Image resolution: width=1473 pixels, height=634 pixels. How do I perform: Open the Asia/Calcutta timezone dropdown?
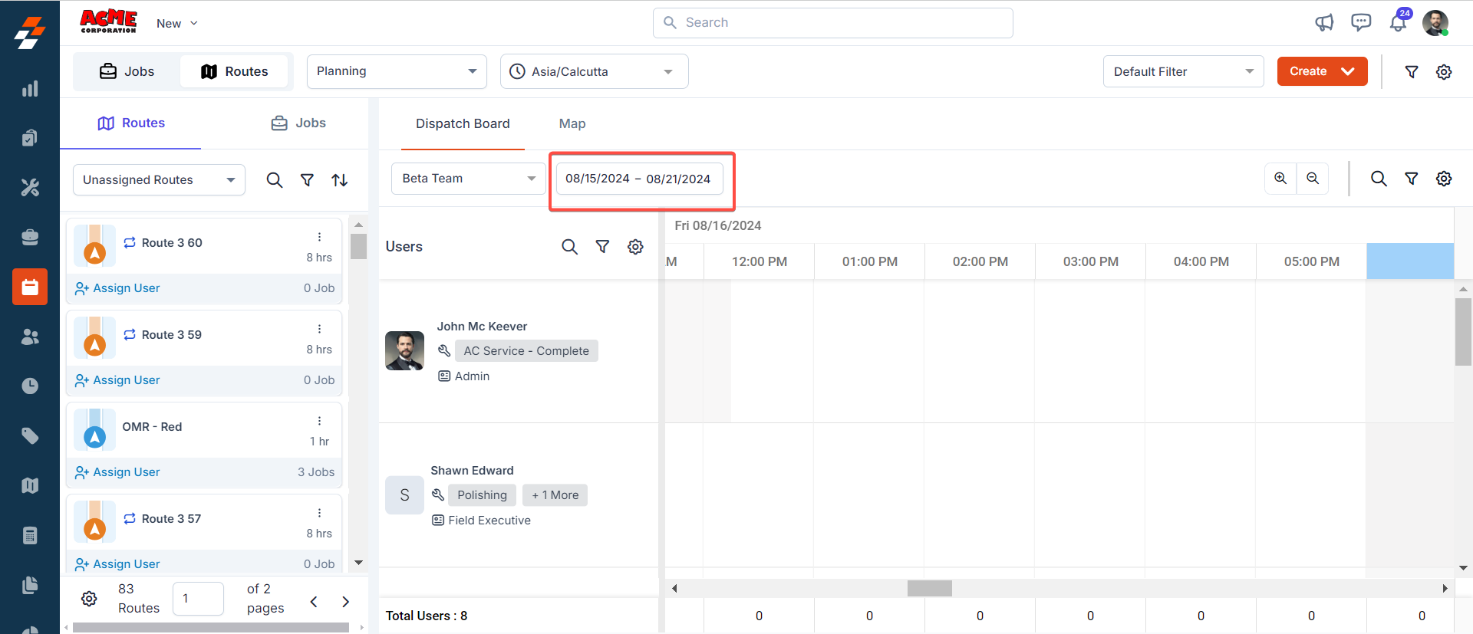click(x=594, y=71)
